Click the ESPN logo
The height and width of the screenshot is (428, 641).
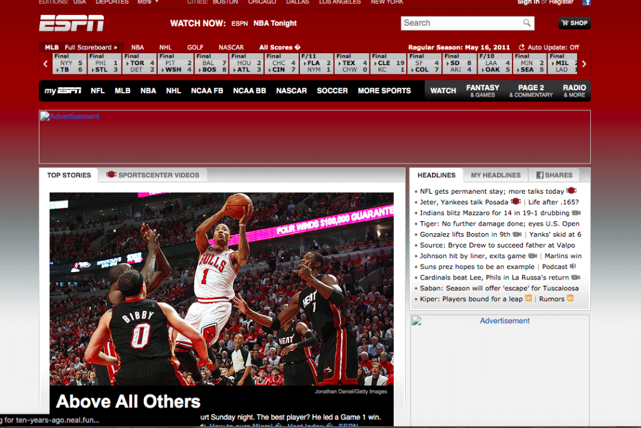[71, 23]
